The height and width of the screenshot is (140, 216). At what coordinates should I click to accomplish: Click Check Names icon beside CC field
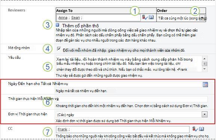195,129
